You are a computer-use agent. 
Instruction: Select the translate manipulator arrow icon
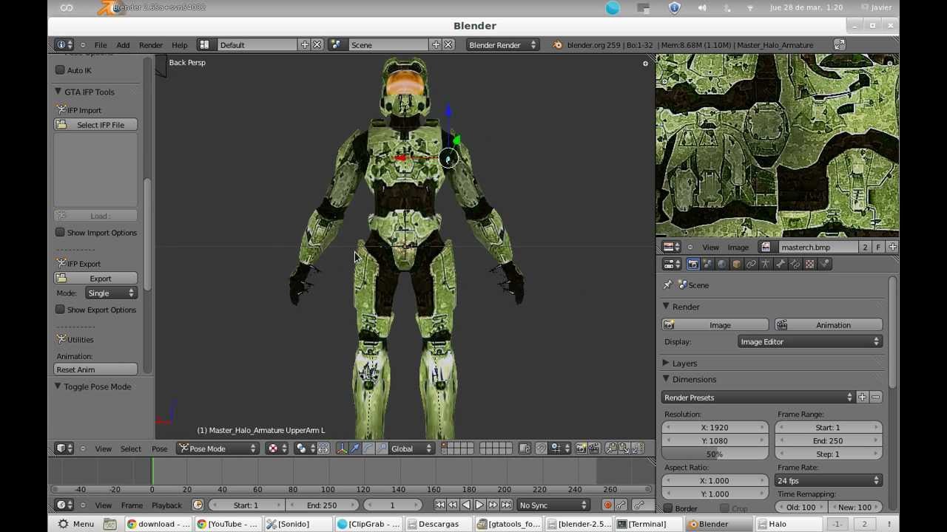pyautogui.click(x=354, y=449)
